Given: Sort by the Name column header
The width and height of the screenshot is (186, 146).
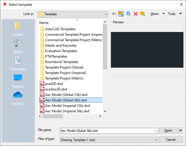Looking at the screenshot, I should click(x=44, y=22).
